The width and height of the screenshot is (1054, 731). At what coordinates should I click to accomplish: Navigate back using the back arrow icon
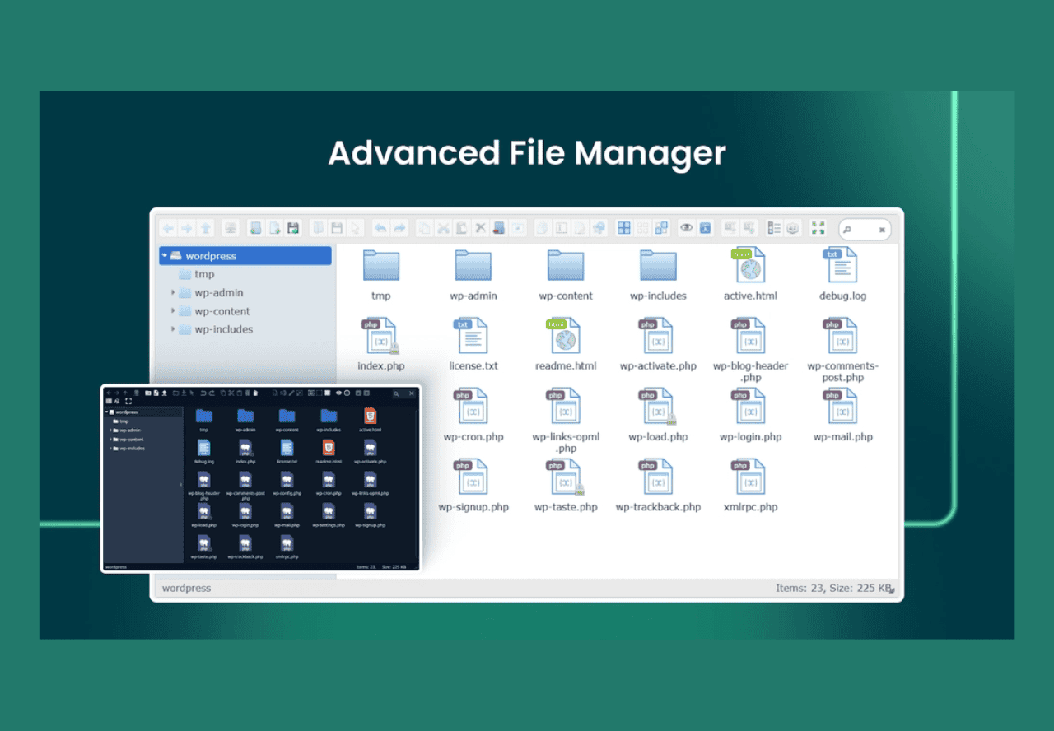pos(168,228)
